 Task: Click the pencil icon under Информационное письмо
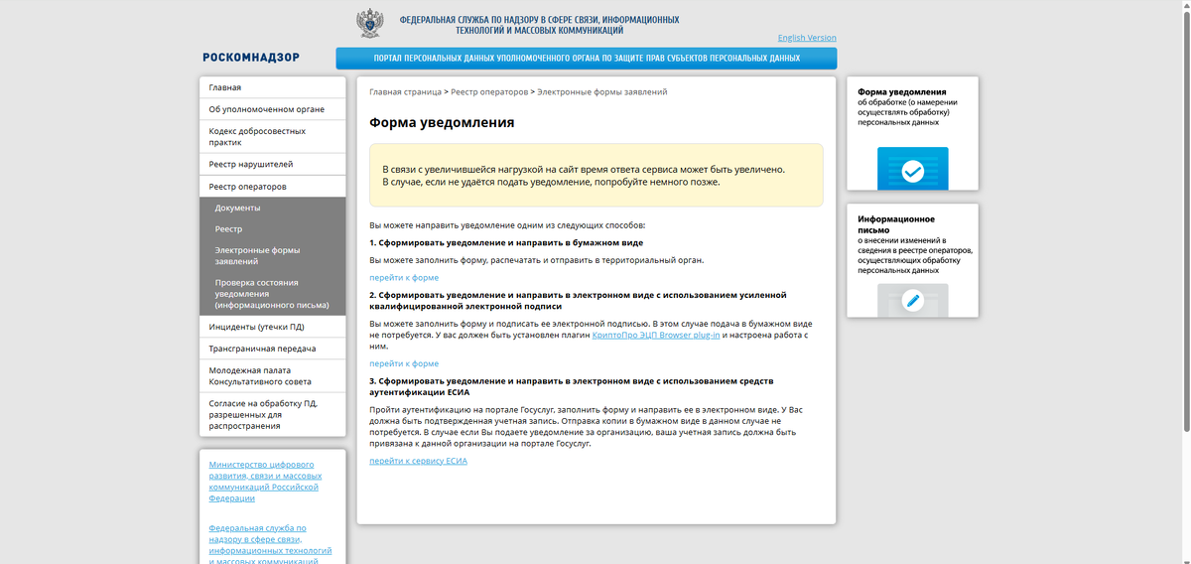click(x=912, y=299)
